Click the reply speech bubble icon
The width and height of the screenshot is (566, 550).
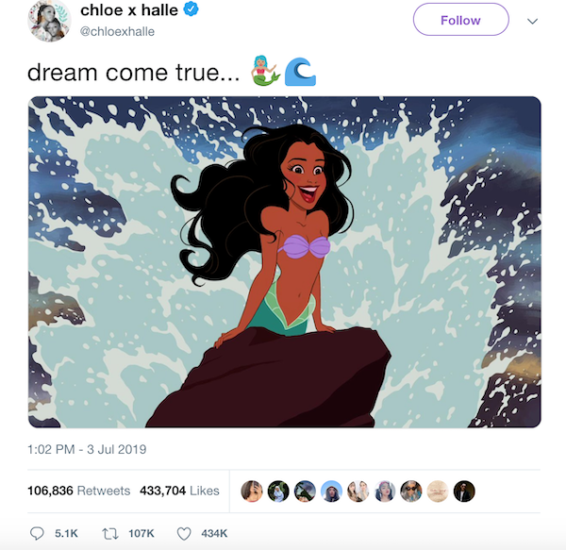click(x=37, y=533)
